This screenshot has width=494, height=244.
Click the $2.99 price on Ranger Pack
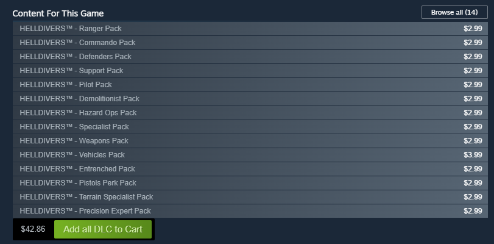473,29
